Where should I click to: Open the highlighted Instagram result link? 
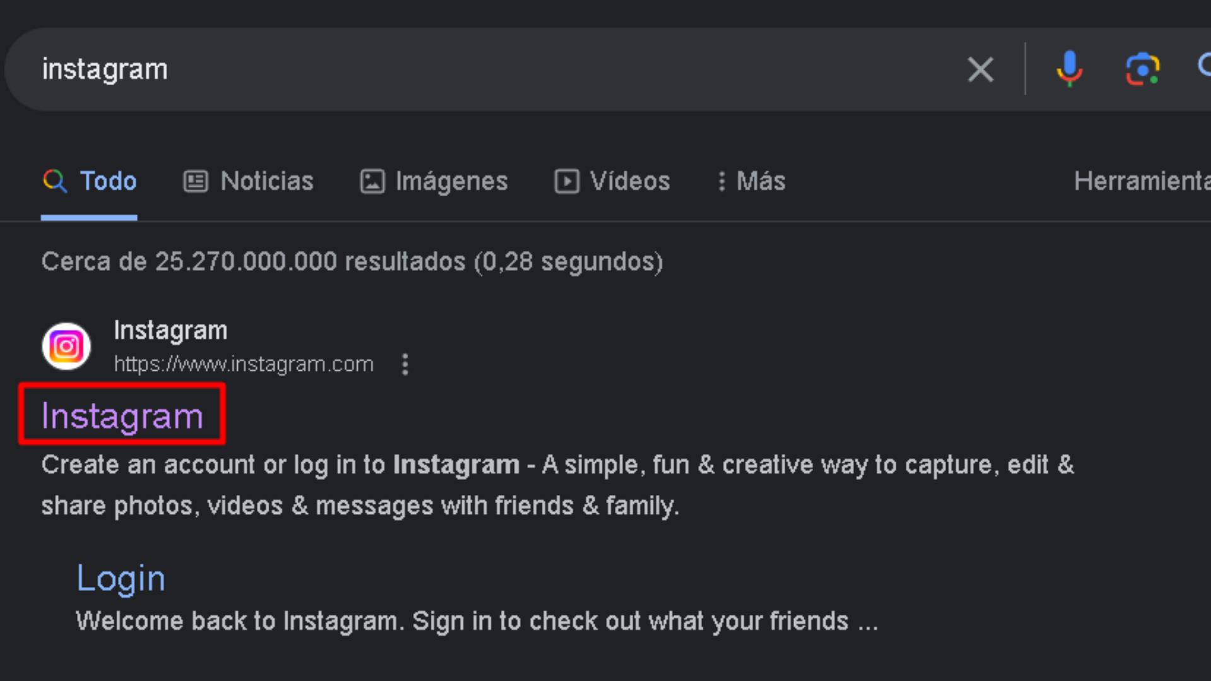point(122,415)
